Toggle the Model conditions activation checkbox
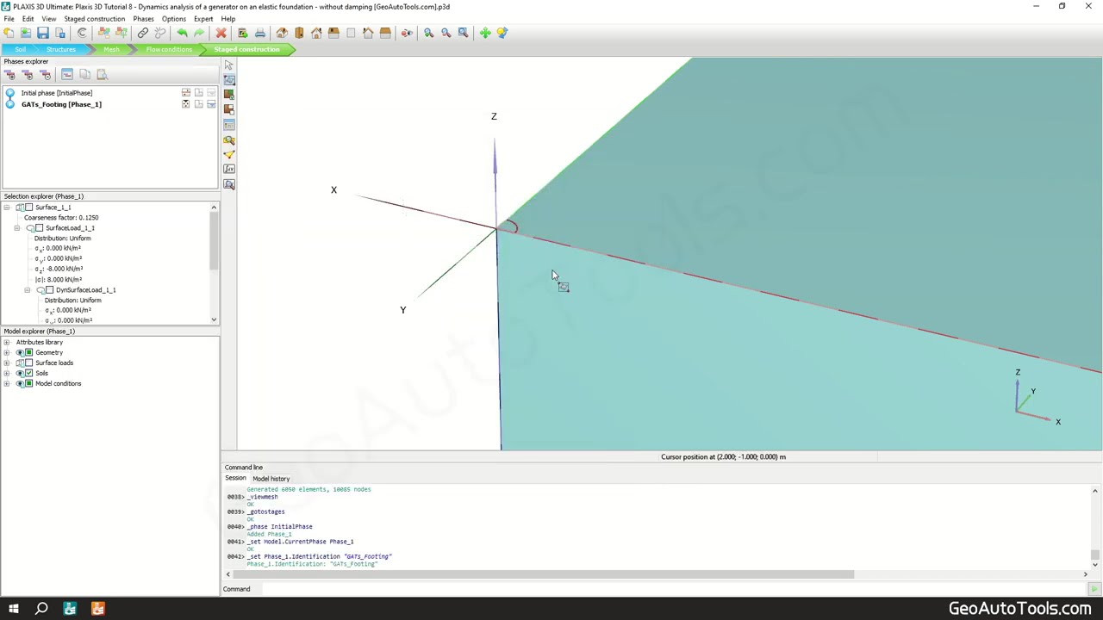The image size is (1103, 620). [x=28, y=384]
